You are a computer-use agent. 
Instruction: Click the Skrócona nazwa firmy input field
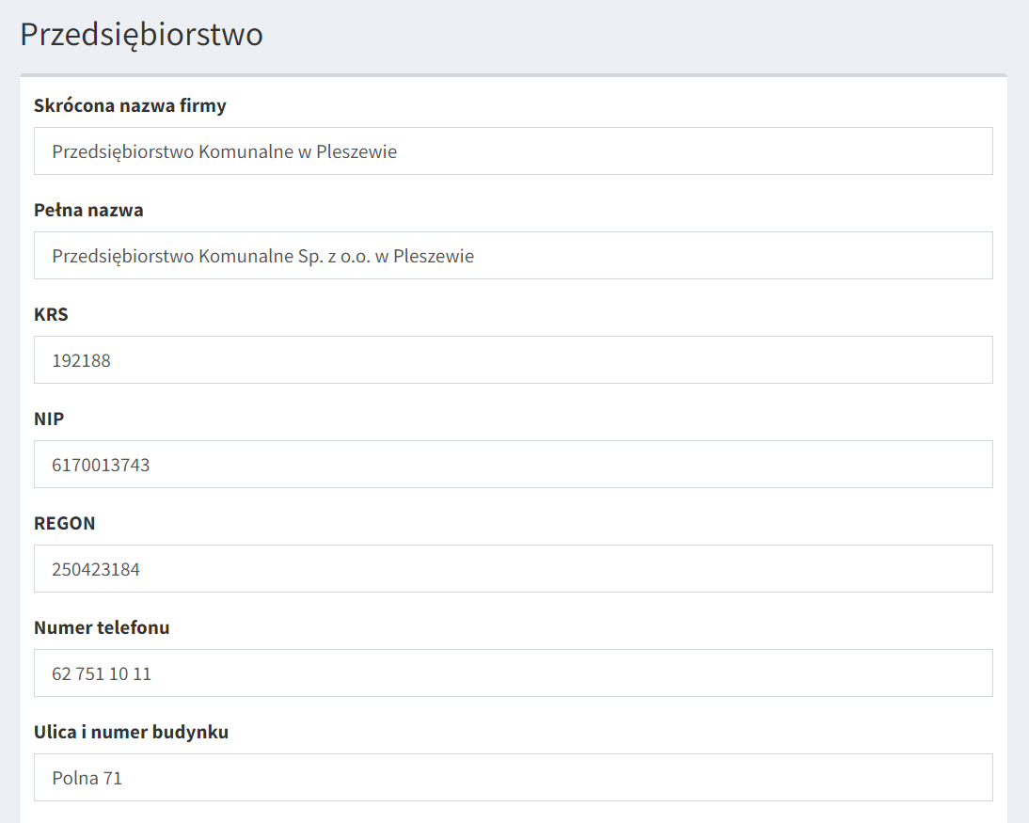click(513, 151)
